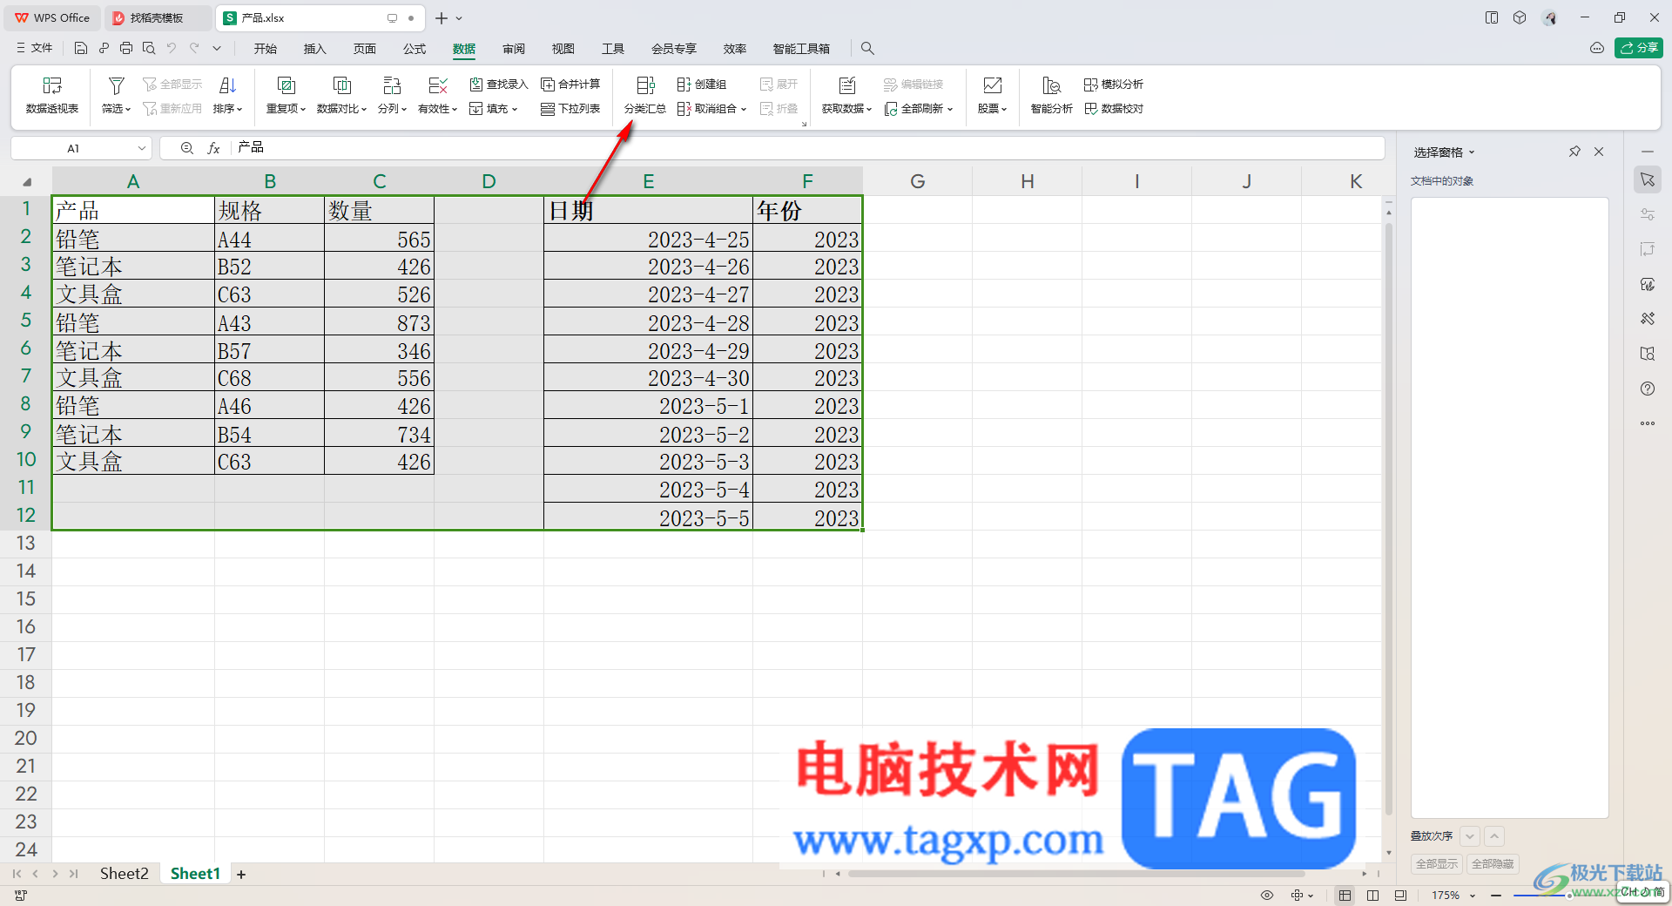
Task: Add a new sheet with plus button
Action: coord(241,874)
